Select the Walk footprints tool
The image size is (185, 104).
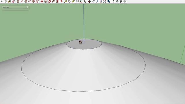[x=121, y=1]
